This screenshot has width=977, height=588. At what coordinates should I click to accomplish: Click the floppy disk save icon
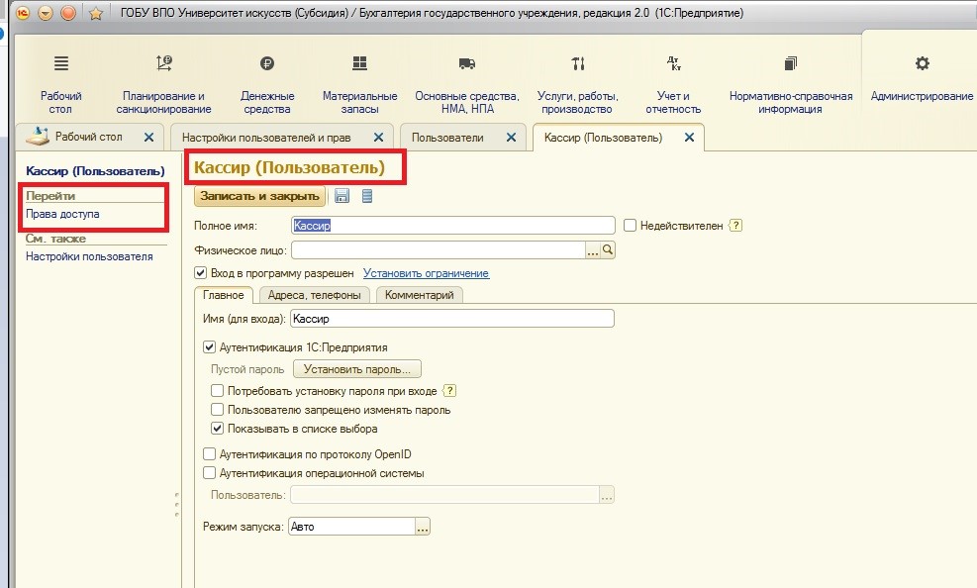tap(342, 196)
